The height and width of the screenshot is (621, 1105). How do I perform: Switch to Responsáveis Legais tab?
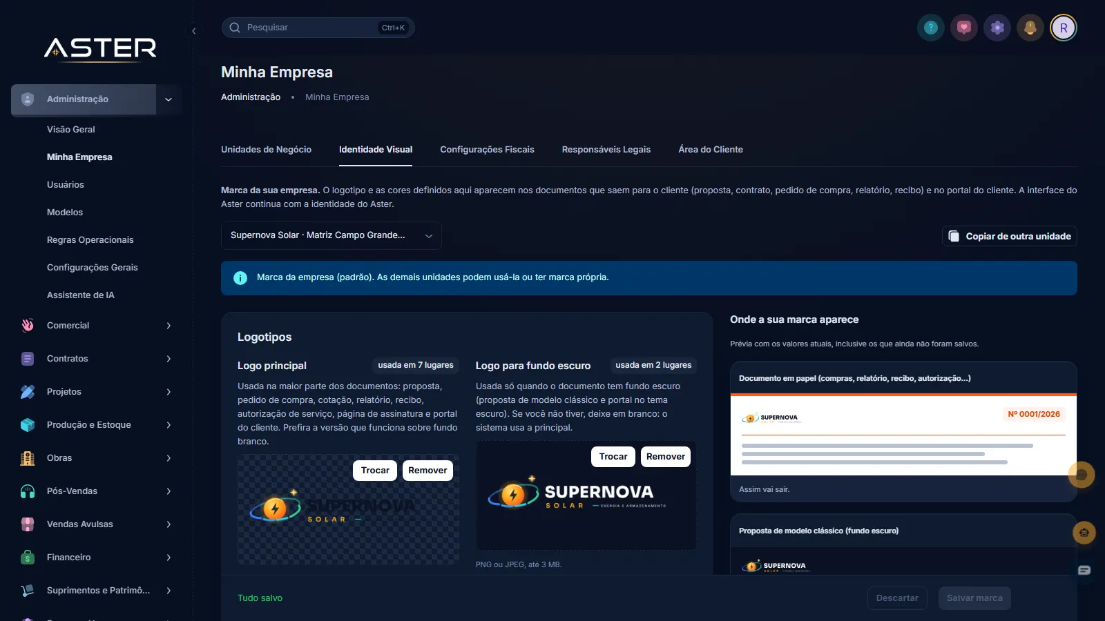click(606, 150)
